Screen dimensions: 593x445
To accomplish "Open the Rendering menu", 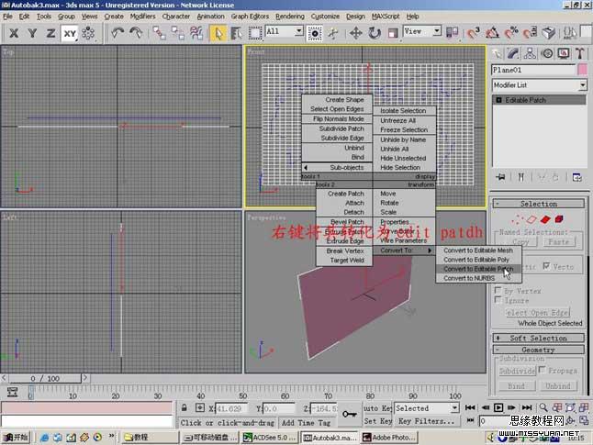I will pyautogui.click(x=290, y=17).
